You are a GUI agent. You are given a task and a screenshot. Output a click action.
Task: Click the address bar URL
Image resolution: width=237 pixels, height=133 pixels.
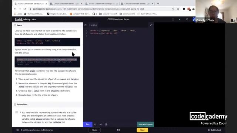point(88,9)
